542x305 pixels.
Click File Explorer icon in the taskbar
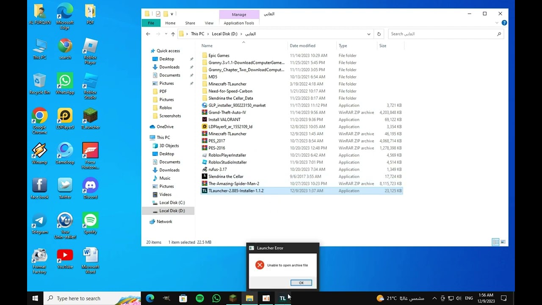[x=249, y=298]
